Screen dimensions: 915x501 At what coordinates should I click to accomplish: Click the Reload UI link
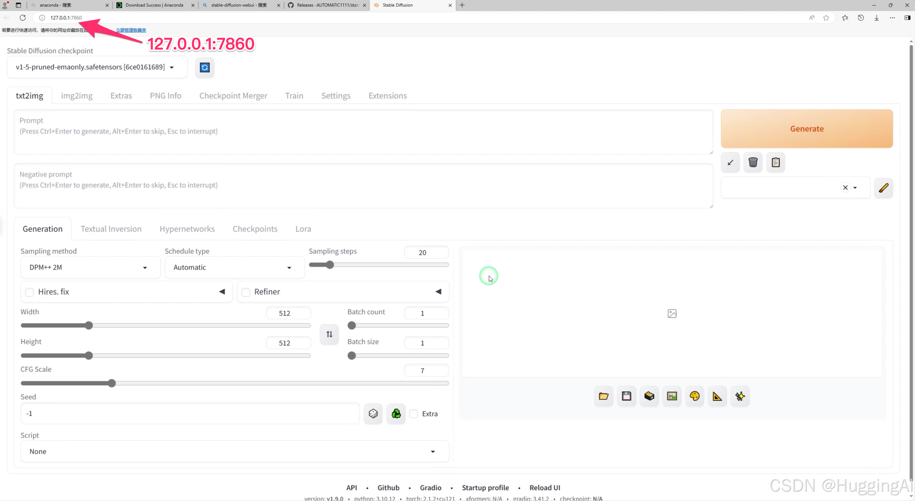544,488
